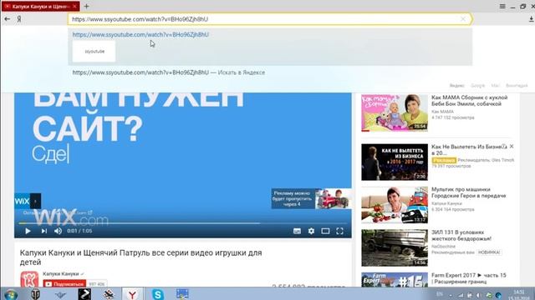Switch to theater mode
The width and height of the screenshot is (535, 300).
tap(325, 231)
